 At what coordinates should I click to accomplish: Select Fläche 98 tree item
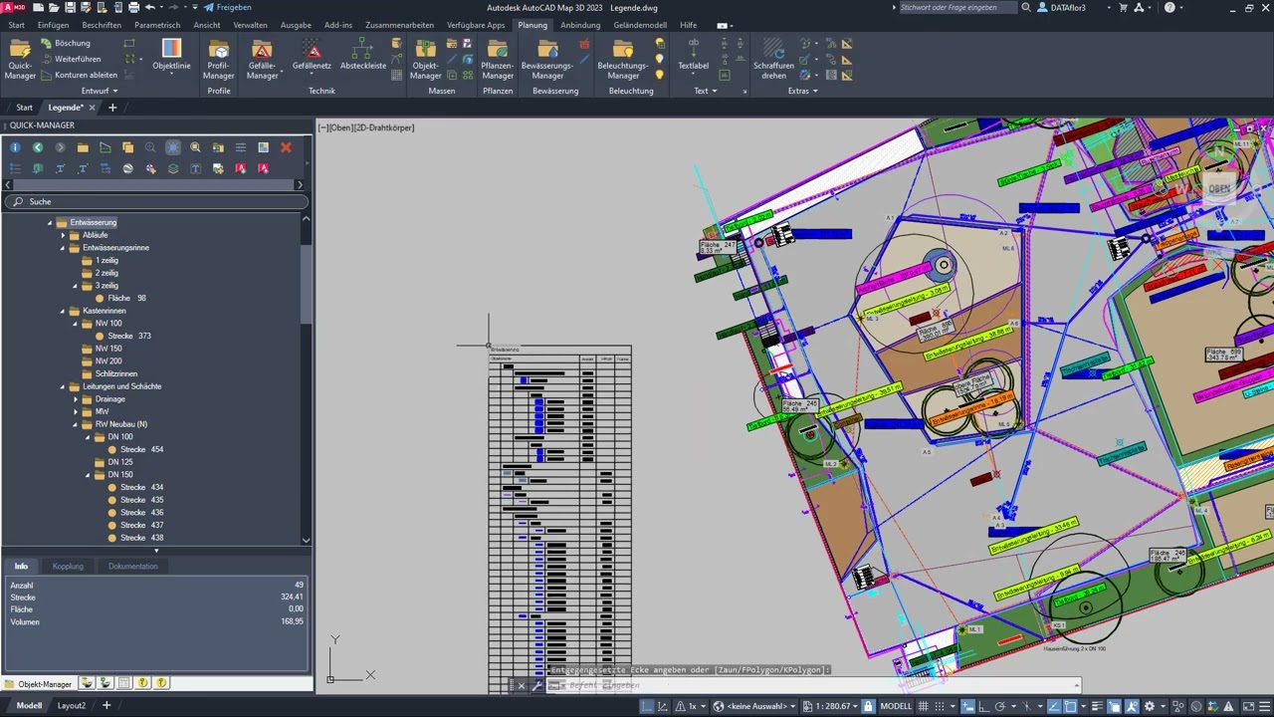click(x=120, y=298)
